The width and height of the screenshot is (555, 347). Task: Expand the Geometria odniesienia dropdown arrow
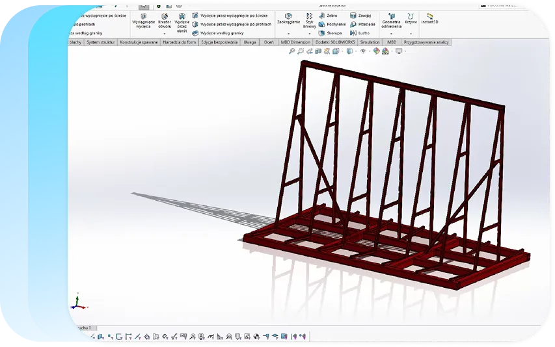[391, 34]
